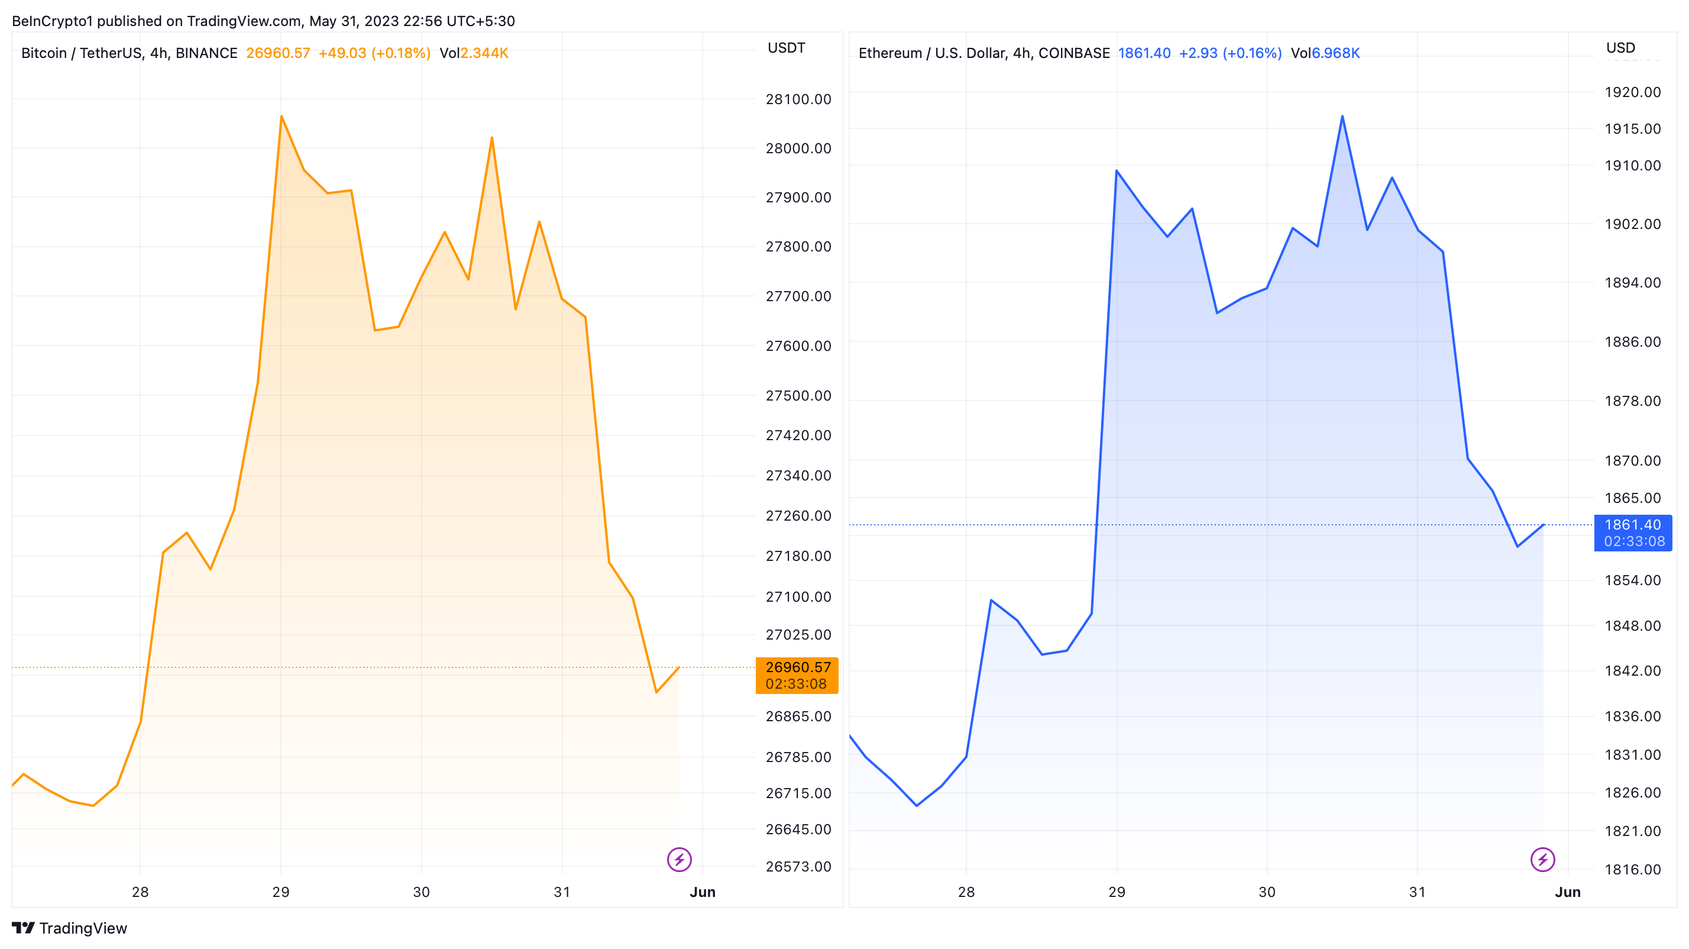Screen dimensions: 1689x949
Task: Click the blue 1861.40 current price label
Action: coord(1632,525)
